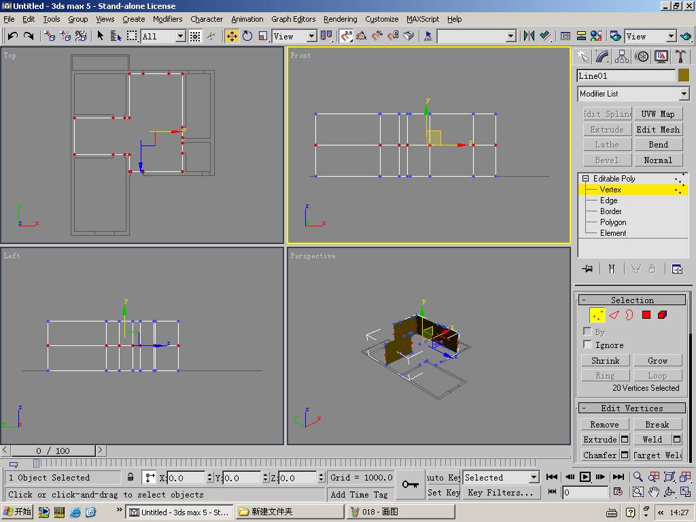Click the Unlink Selection tool icon
The height and width of the screenshot is (522, 696).
point(65,36)
